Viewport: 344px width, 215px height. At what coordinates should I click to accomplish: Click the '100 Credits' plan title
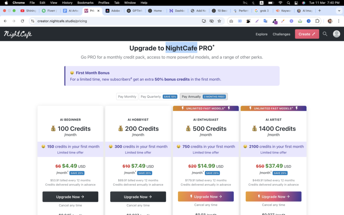pyautogui.click(x=74, y=129)
